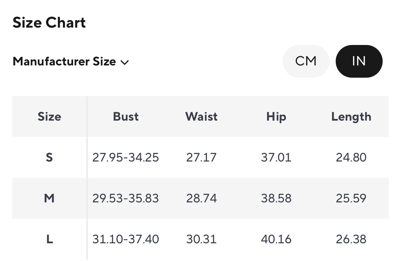
Task: Select the waist value 28.74
Action: (x=201, y=198)
